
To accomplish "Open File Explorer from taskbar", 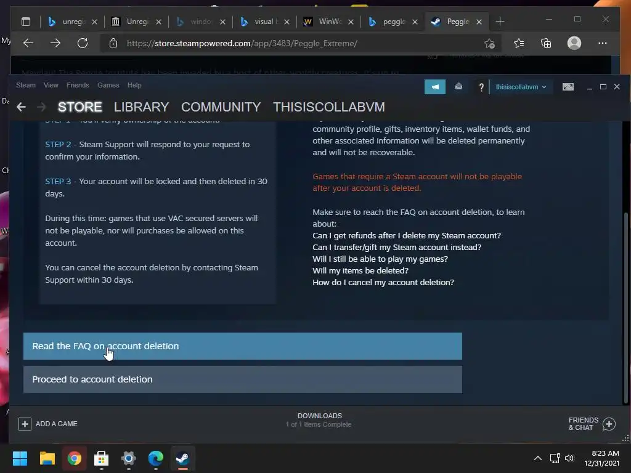I will [47, 458].
